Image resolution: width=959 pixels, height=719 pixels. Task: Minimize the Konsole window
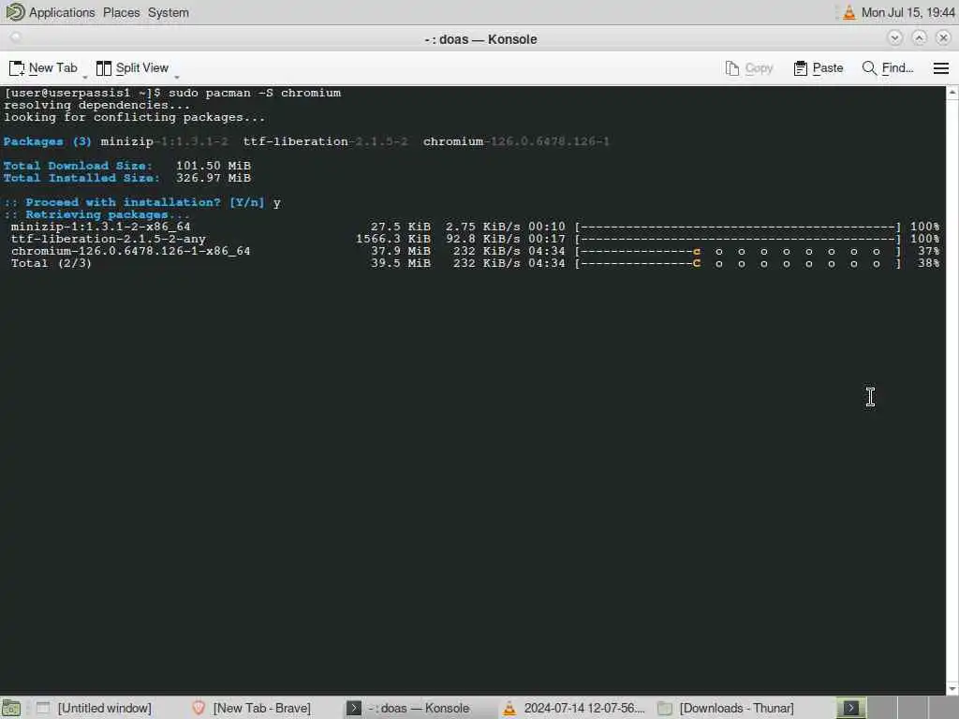(x=894, y=37)
